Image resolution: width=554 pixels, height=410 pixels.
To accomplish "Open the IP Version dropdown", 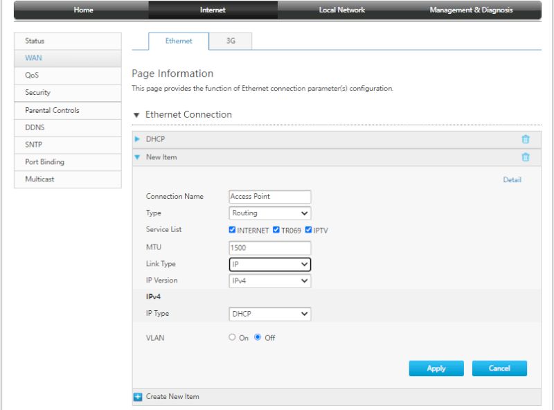I will 269,281.
